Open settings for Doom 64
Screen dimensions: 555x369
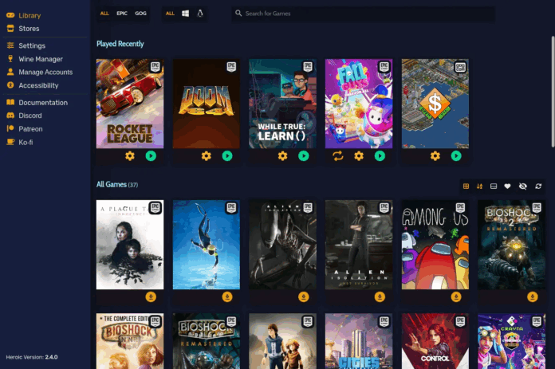[x=207, y=156]
